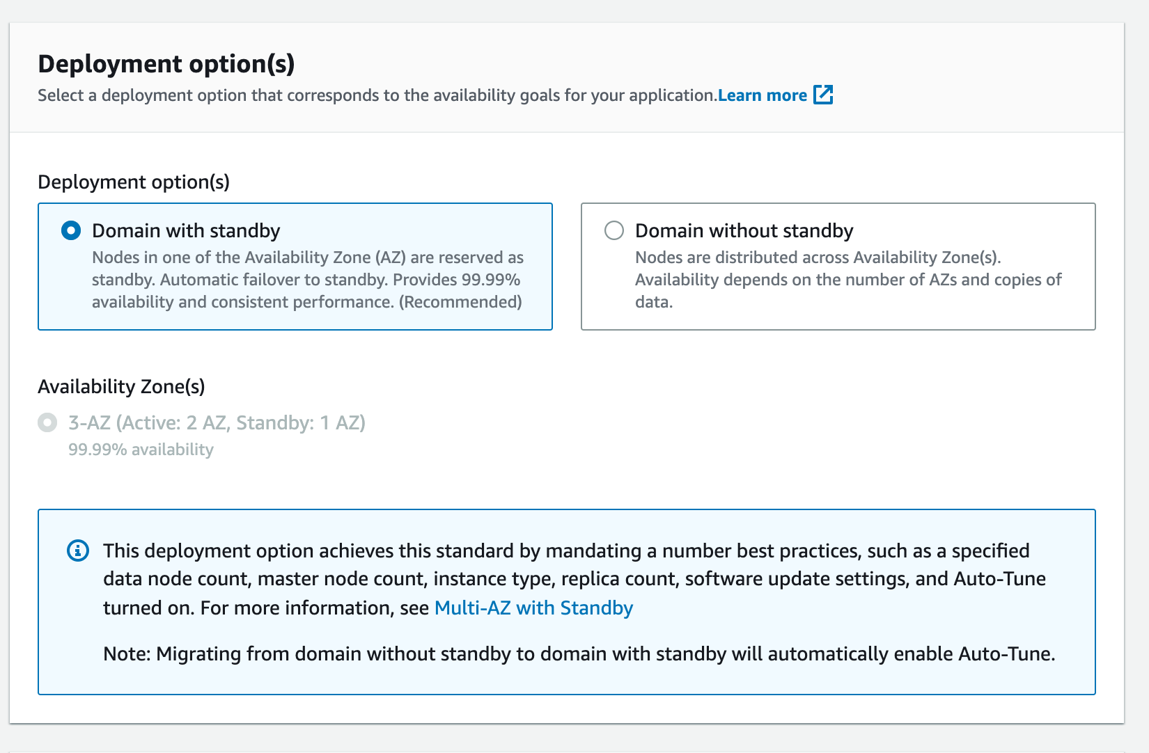Open the Learn more link
Viewport: 1149px width, 753px height.
(x=762, y=95)
